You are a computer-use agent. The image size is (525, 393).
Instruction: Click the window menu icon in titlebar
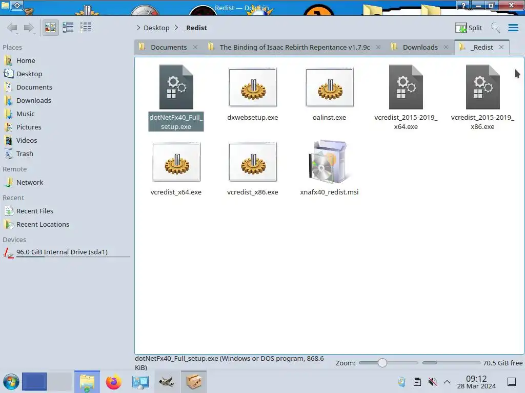pos(5,5)
